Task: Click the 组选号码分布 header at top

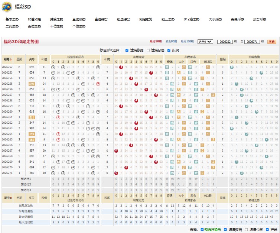Action: coord(76,57)
